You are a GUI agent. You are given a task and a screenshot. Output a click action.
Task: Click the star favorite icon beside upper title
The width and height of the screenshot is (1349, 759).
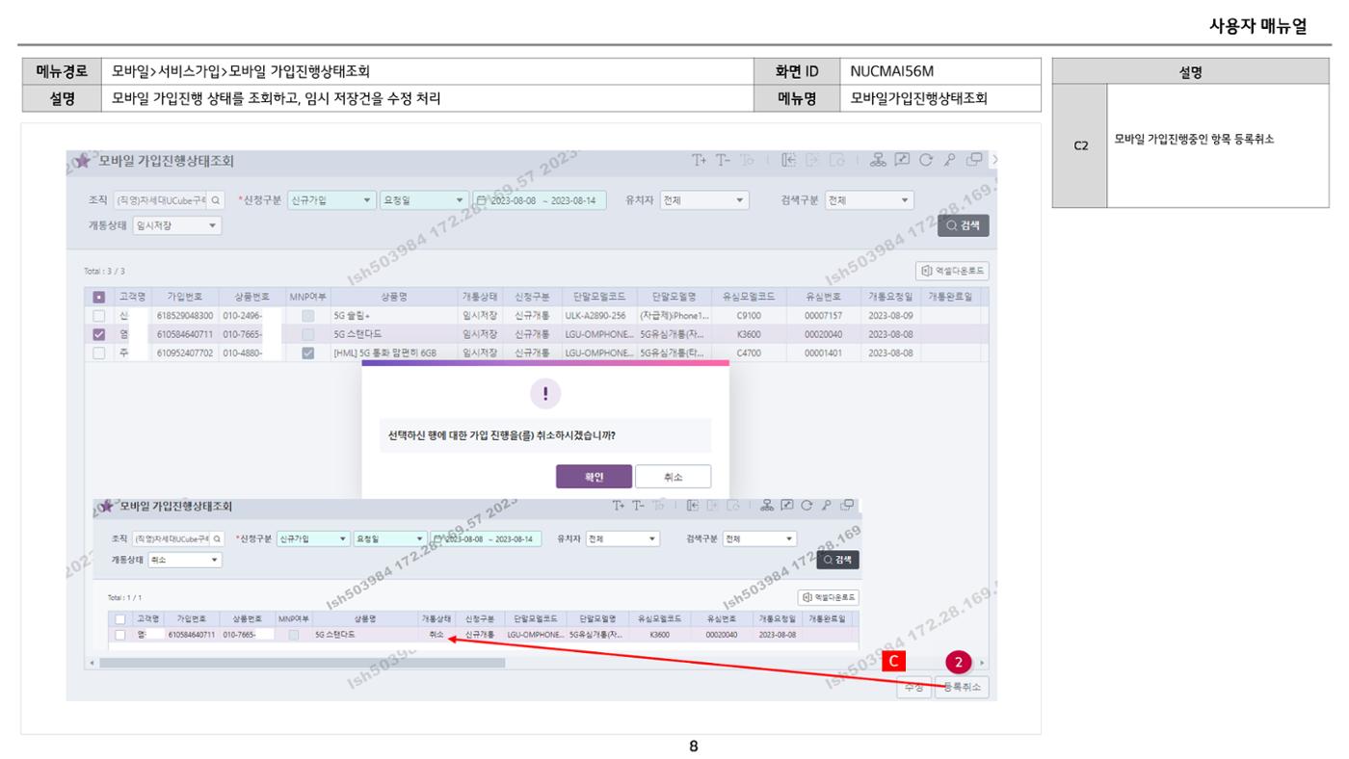coord(84,160)
